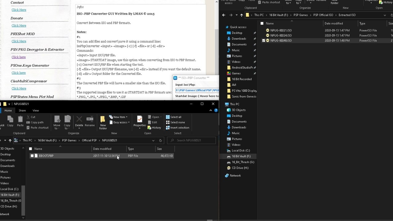Screen dimensions: 393x221
Task: Open the Copy to dropdown in NPUG80321
Action: [x=67, y=126]
